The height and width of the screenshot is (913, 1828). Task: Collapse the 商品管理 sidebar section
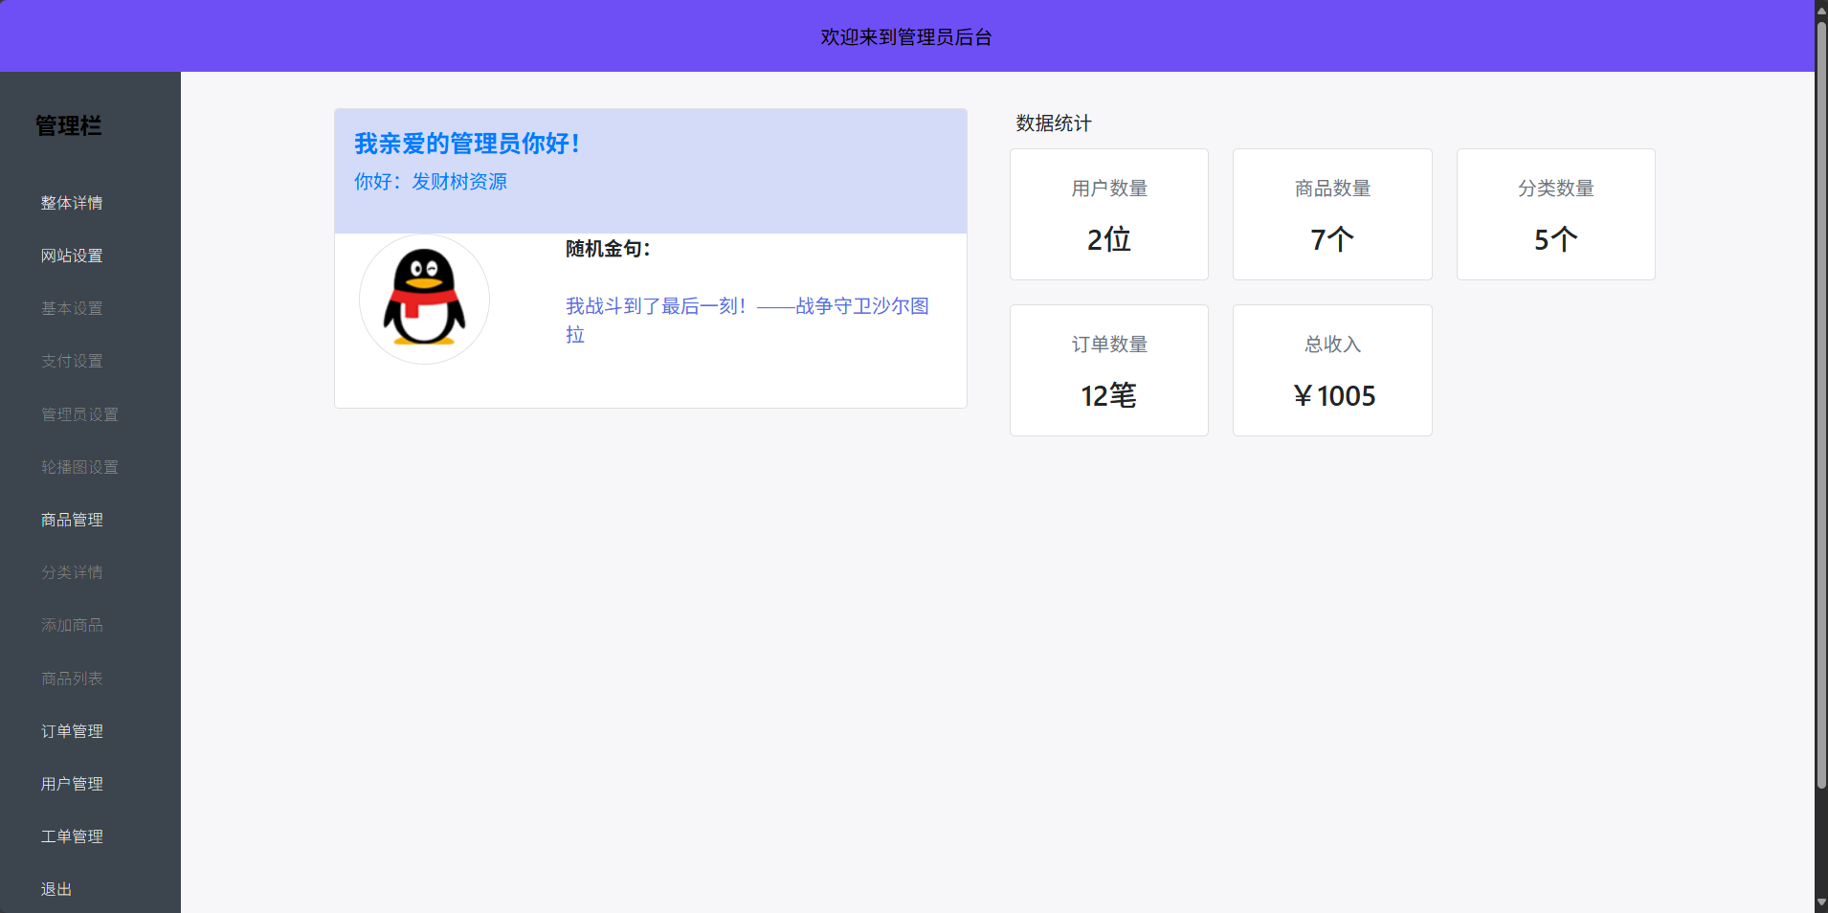pyautogui.click(x=72, y=520)
